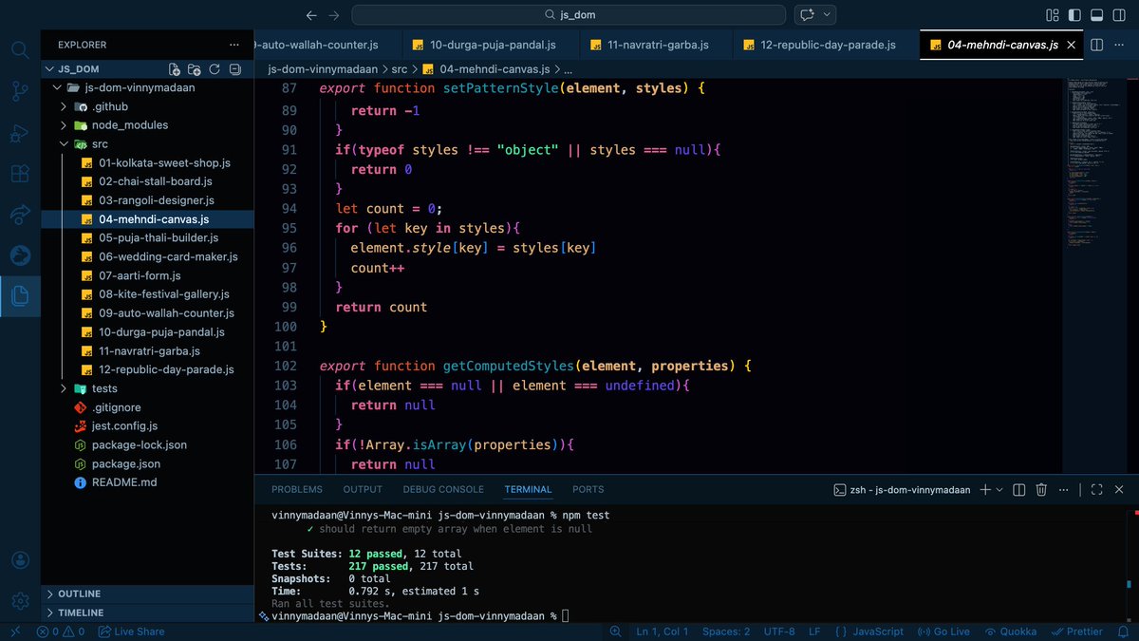Screen dimensions: 1139x641
Task: Open the PORTS panel tab
Action: [x=588, y=490]
